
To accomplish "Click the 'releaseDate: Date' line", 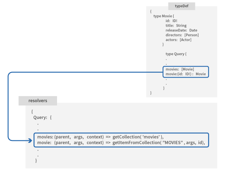I will [x=181, y=30].
